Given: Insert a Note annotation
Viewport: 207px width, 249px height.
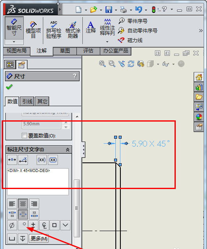Looking at the screenshot, I should click(90, 27).
